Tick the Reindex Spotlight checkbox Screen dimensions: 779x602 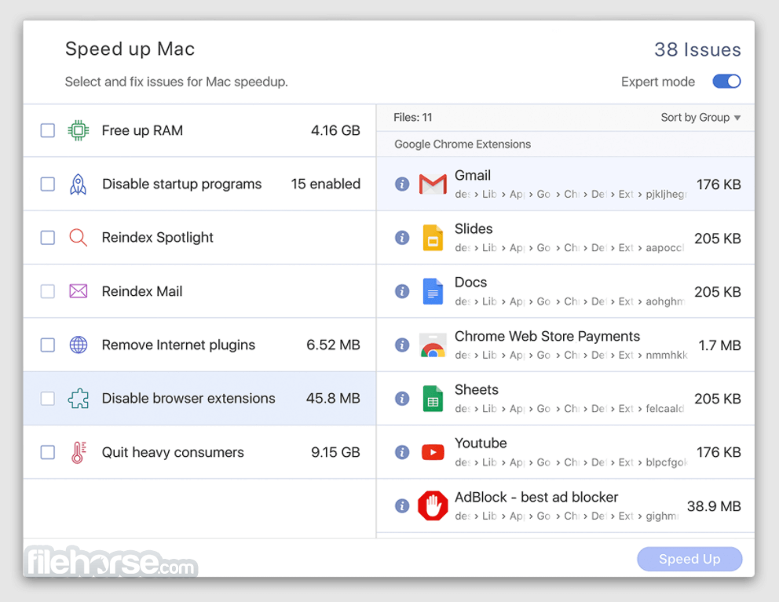pyautogui.click(x=48, y=237)
